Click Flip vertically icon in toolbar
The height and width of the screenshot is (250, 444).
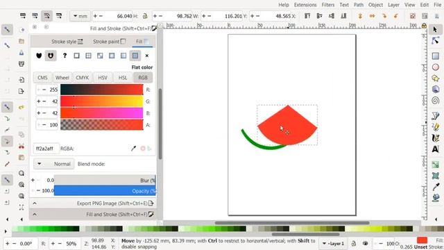(360, 16)
